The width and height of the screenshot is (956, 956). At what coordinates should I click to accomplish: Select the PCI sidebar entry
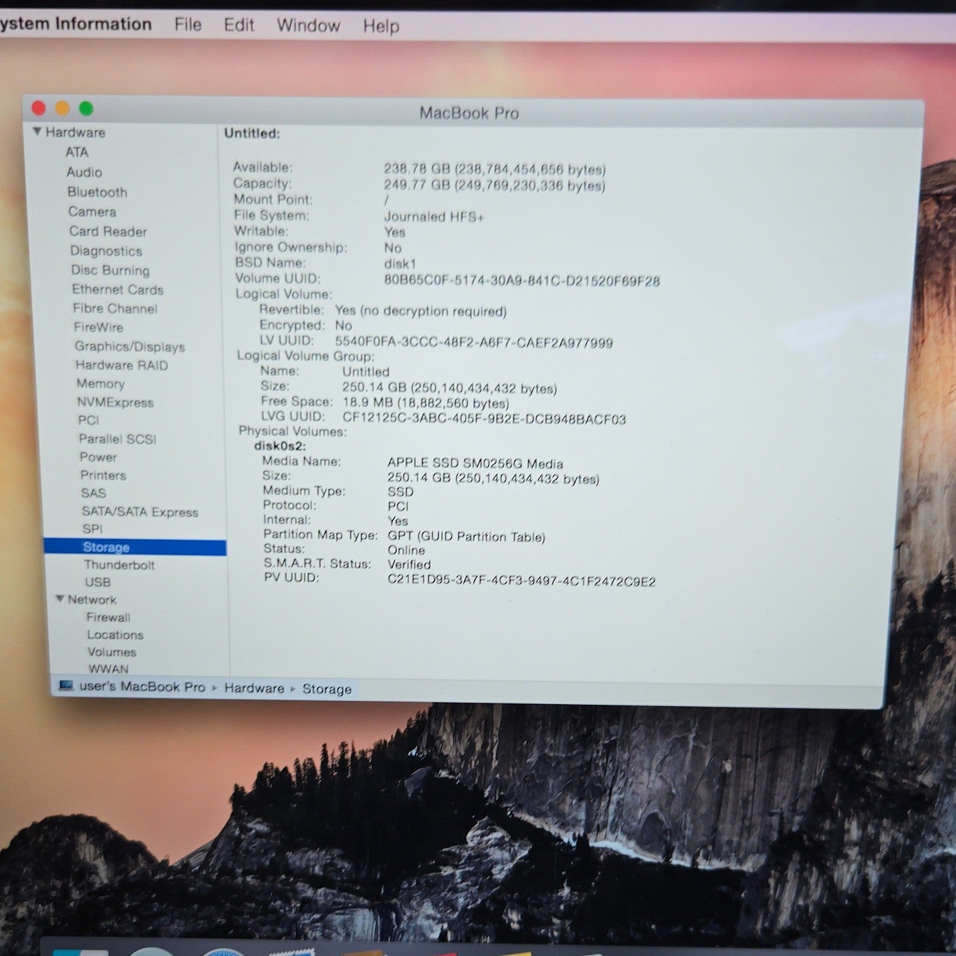click(x=89, y=421)
